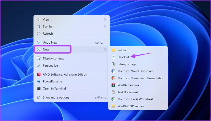Screen dimensions: 211x121
Task: Click the red AMD Software icon
Action: [39, 75]
